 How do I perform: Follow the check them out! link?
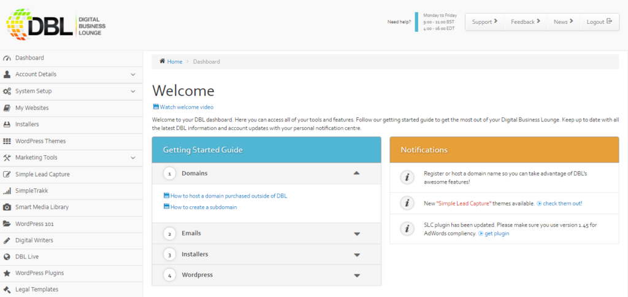(562, 204)
